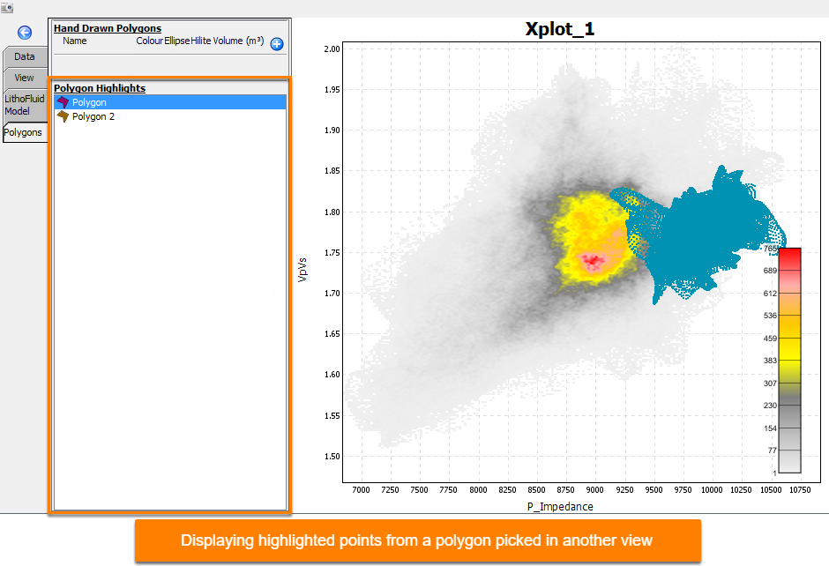Click the camera snapshot icon
Viewport: 829px width, 566px height.
click(x=7, y=8)
